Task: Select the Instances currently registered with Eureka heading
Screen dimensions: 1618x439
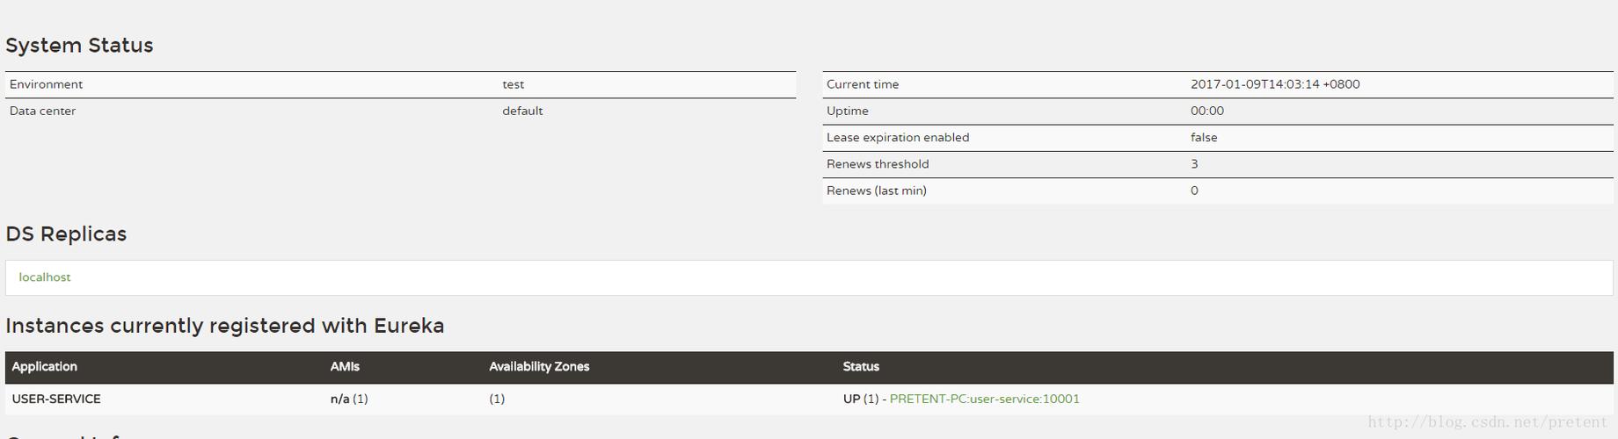Action: click(x=224, y=326)
